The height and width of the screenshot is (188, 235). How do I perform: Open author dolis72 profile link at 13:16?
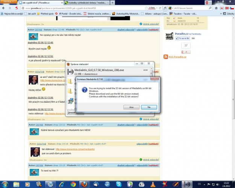click(x=41, y=144)
